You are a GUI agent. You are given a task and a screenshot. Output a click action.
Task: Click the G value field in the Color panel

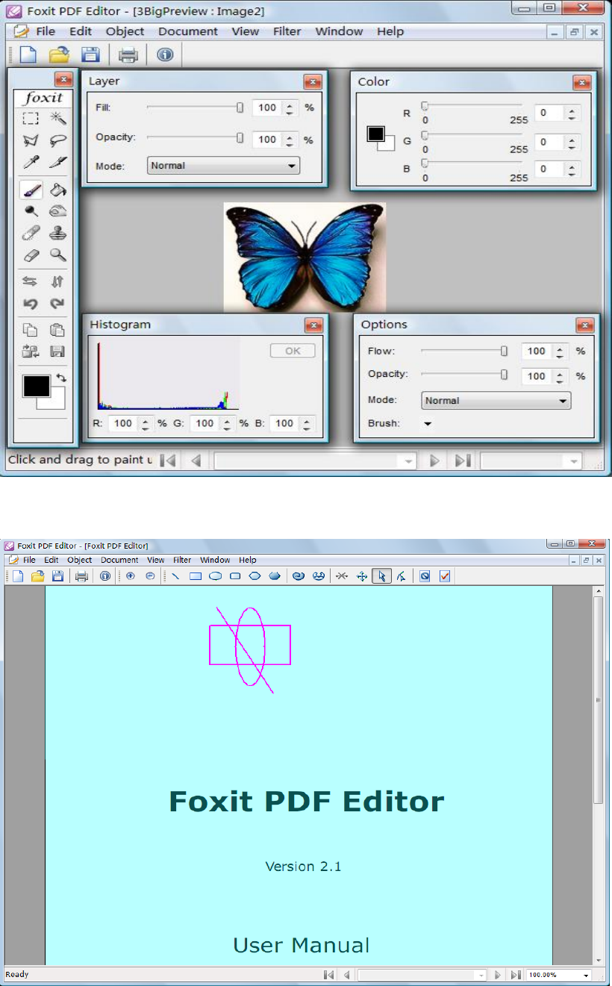click(x=550, y=142)
